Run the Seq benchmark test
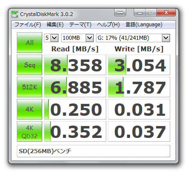 pos(30,65)
